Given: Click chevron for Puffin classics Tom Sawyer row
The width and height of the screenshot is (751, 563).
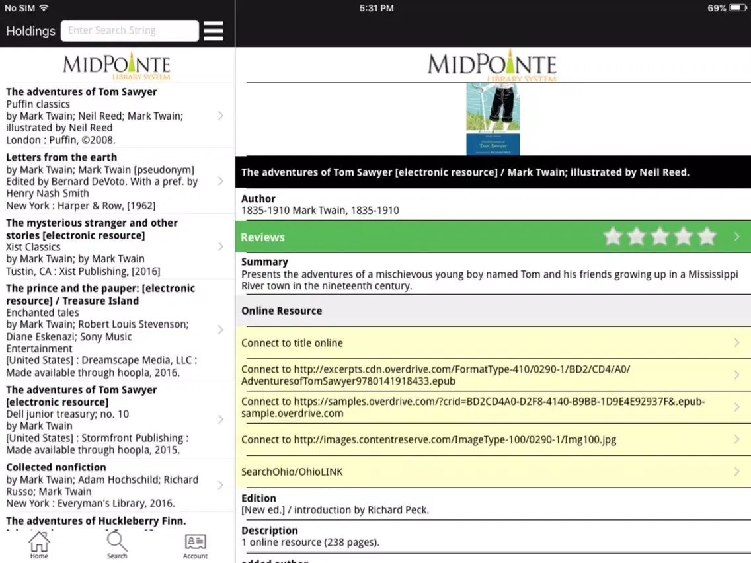Looking at the screenshot, I should [x=221, y=116].
